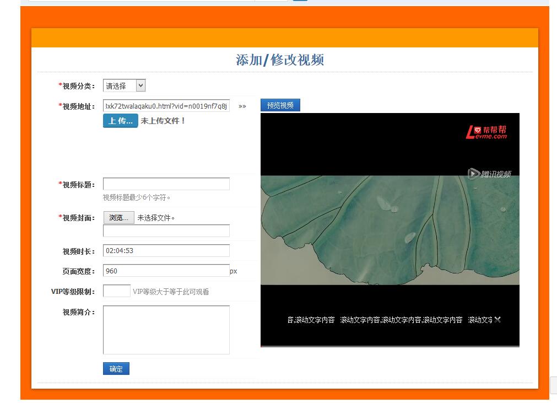Click the 上传... upload button

tap(120, 121)
